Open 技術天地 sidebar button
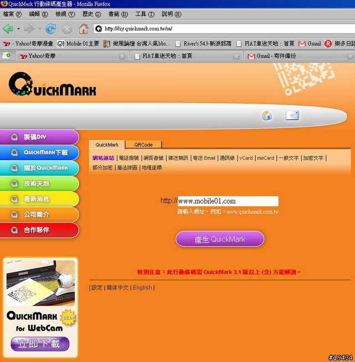Viewport: 355px width, 362px height. [x=39, y=183]
